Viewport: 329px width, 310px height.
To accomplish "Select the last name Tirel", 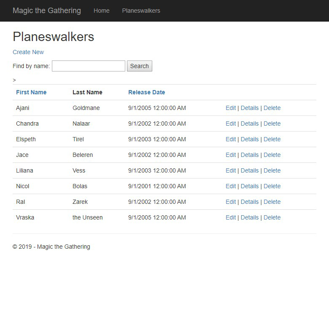I will coord(78,139).
